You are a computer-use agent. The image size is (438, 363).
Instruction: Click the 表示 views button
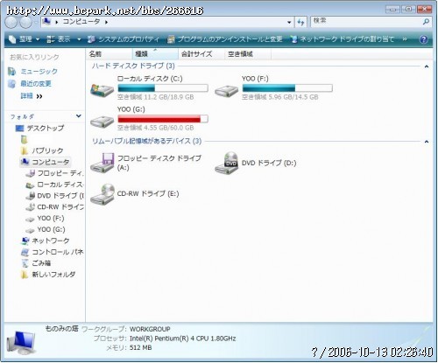click(59, 39)
